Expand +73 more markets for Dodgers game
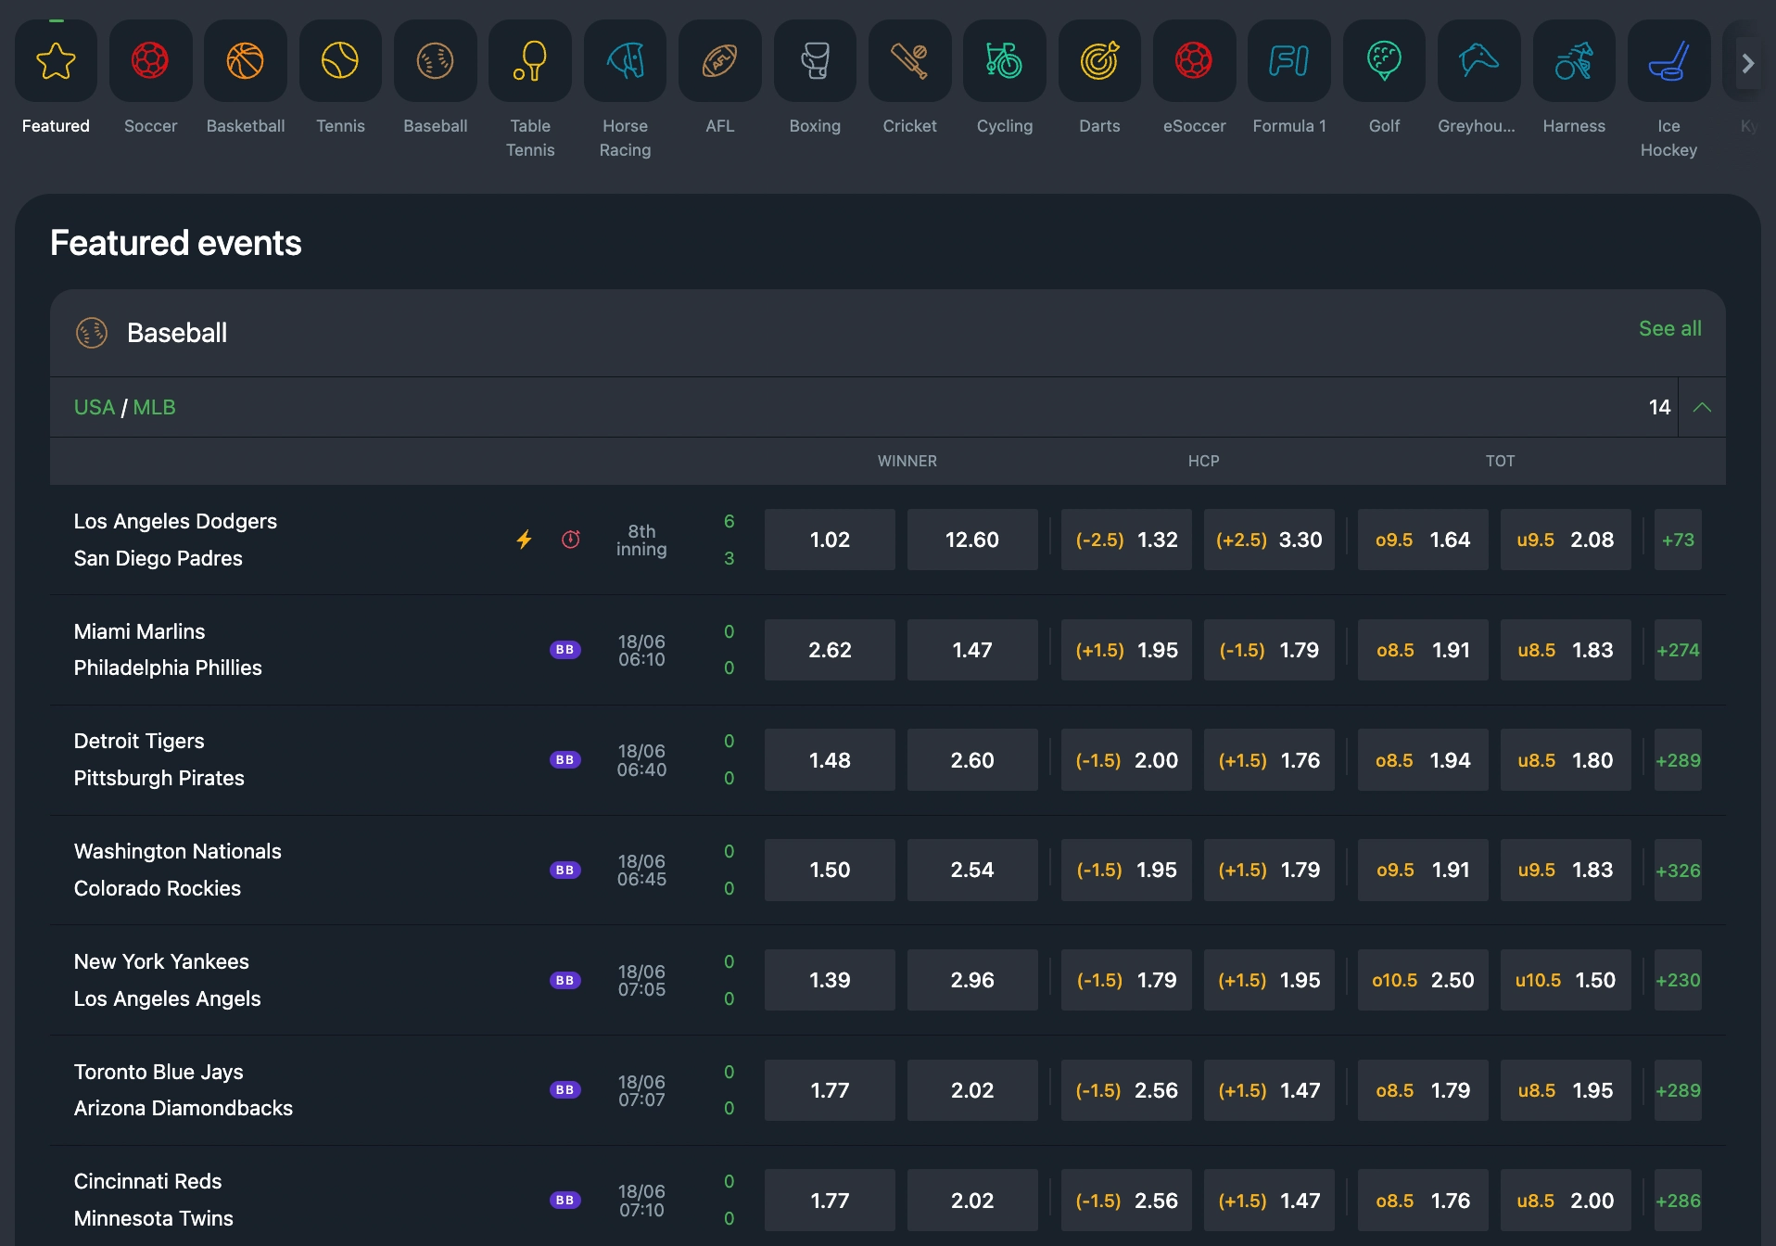The image size is (1776, 1246). click(x=1678, y=540)
